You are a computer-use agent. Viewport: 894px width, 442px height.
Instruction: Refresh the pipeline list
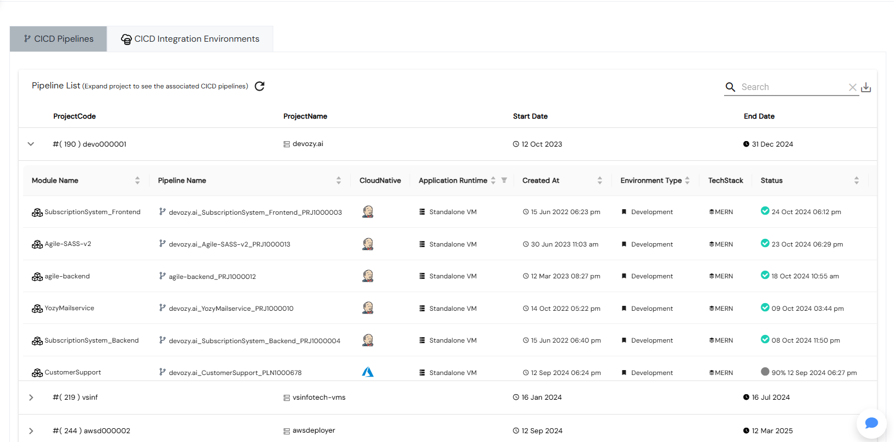pyautogui.click(x=260, y=86)
